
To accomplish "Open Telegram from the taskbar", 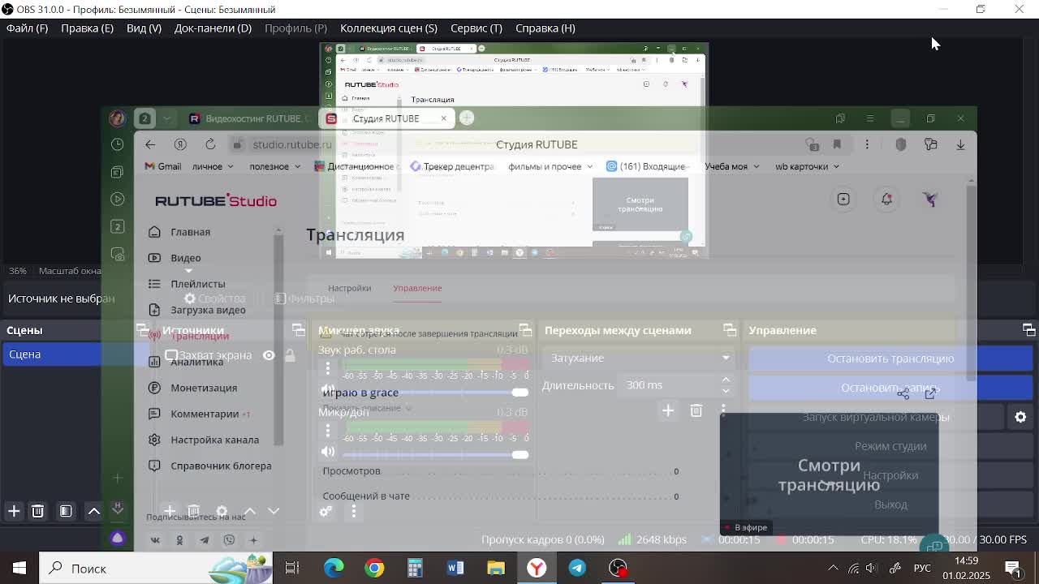I will (577, 568).
